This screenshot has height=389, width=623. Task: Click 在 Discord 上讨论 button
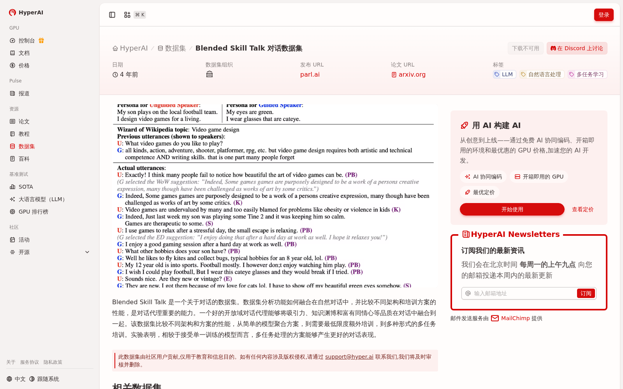click(577, 48)
